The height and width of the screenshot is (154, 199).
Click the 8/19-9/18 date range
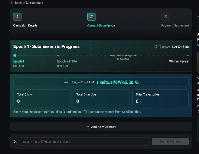[18, 66]
